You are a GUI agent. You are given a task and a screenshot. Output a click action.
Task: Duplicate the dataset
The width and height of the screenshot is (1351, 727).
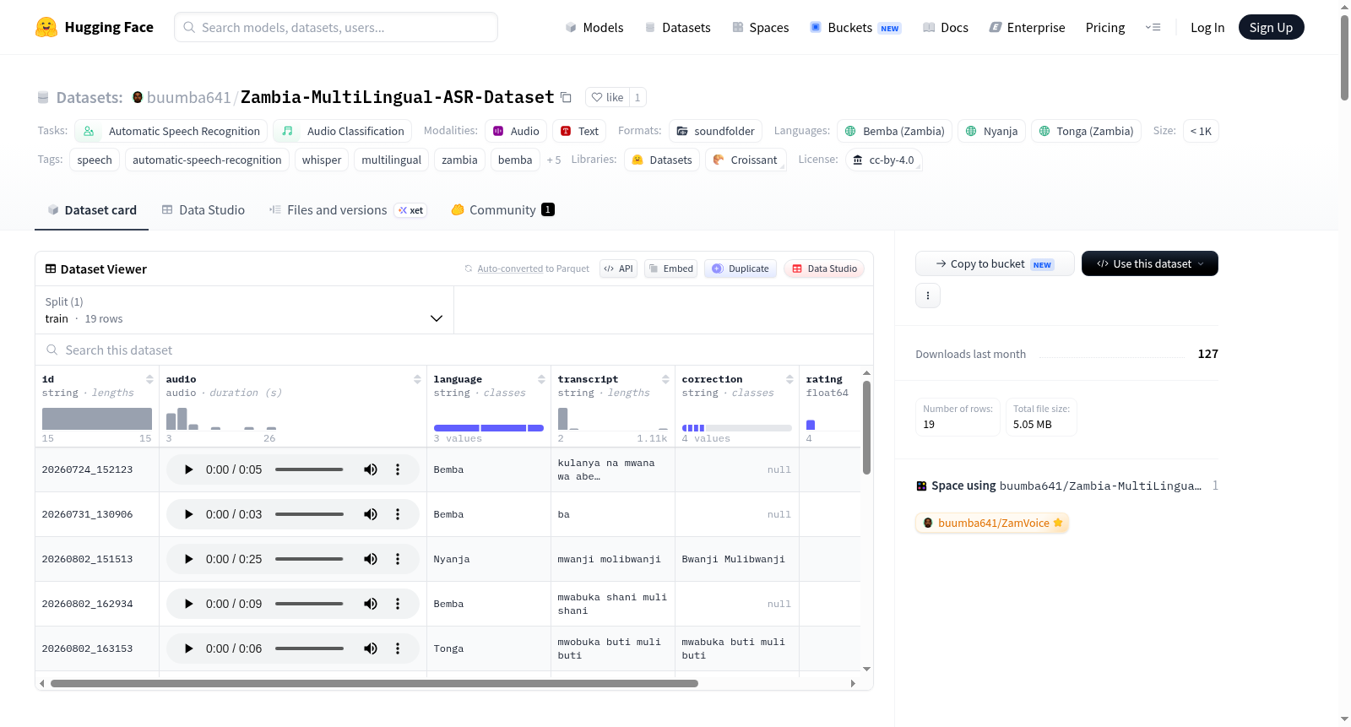pos(741,269)
